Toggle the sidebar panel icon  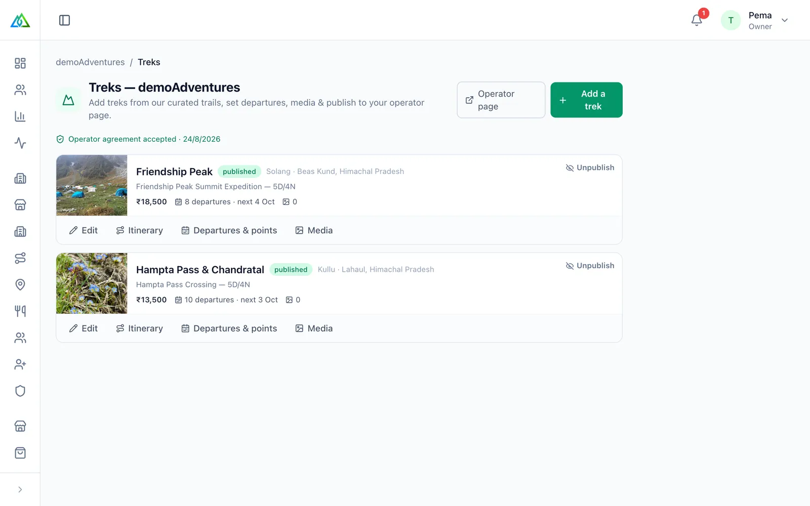64,20
